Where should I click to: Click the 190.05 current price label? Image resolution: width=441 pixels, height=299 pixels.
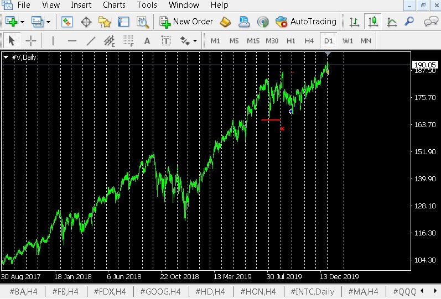[x=425, y=65]
